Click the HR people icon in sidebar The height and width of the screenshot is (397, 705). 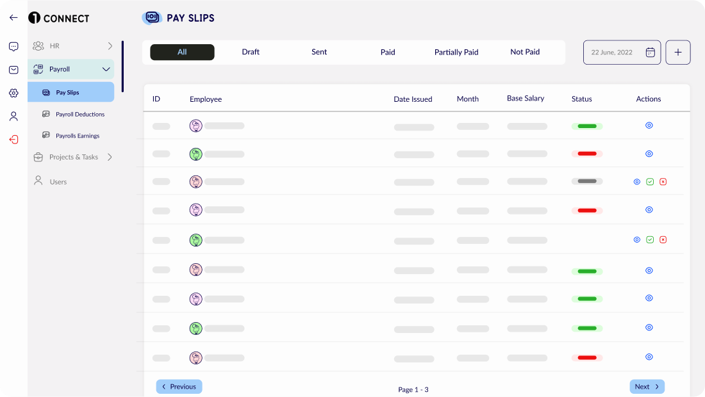38,46
